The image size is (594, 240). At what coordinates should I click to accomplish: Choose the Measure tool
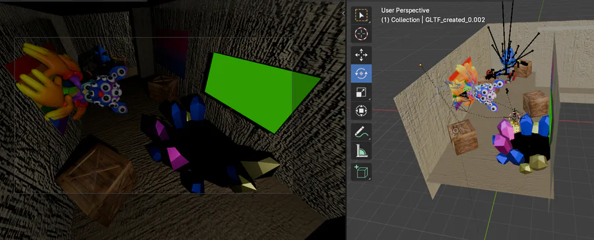point(361,151)
